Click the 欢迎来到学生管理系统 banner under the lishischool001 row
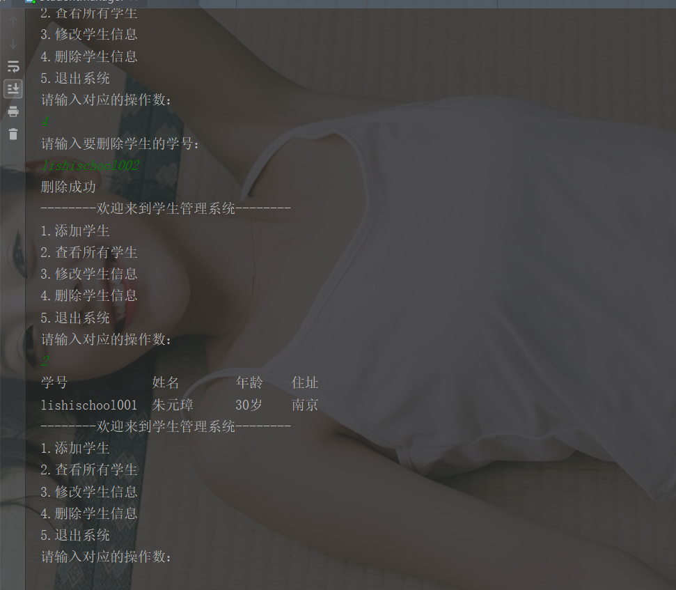The image size is (676, 590). [166, 426]
